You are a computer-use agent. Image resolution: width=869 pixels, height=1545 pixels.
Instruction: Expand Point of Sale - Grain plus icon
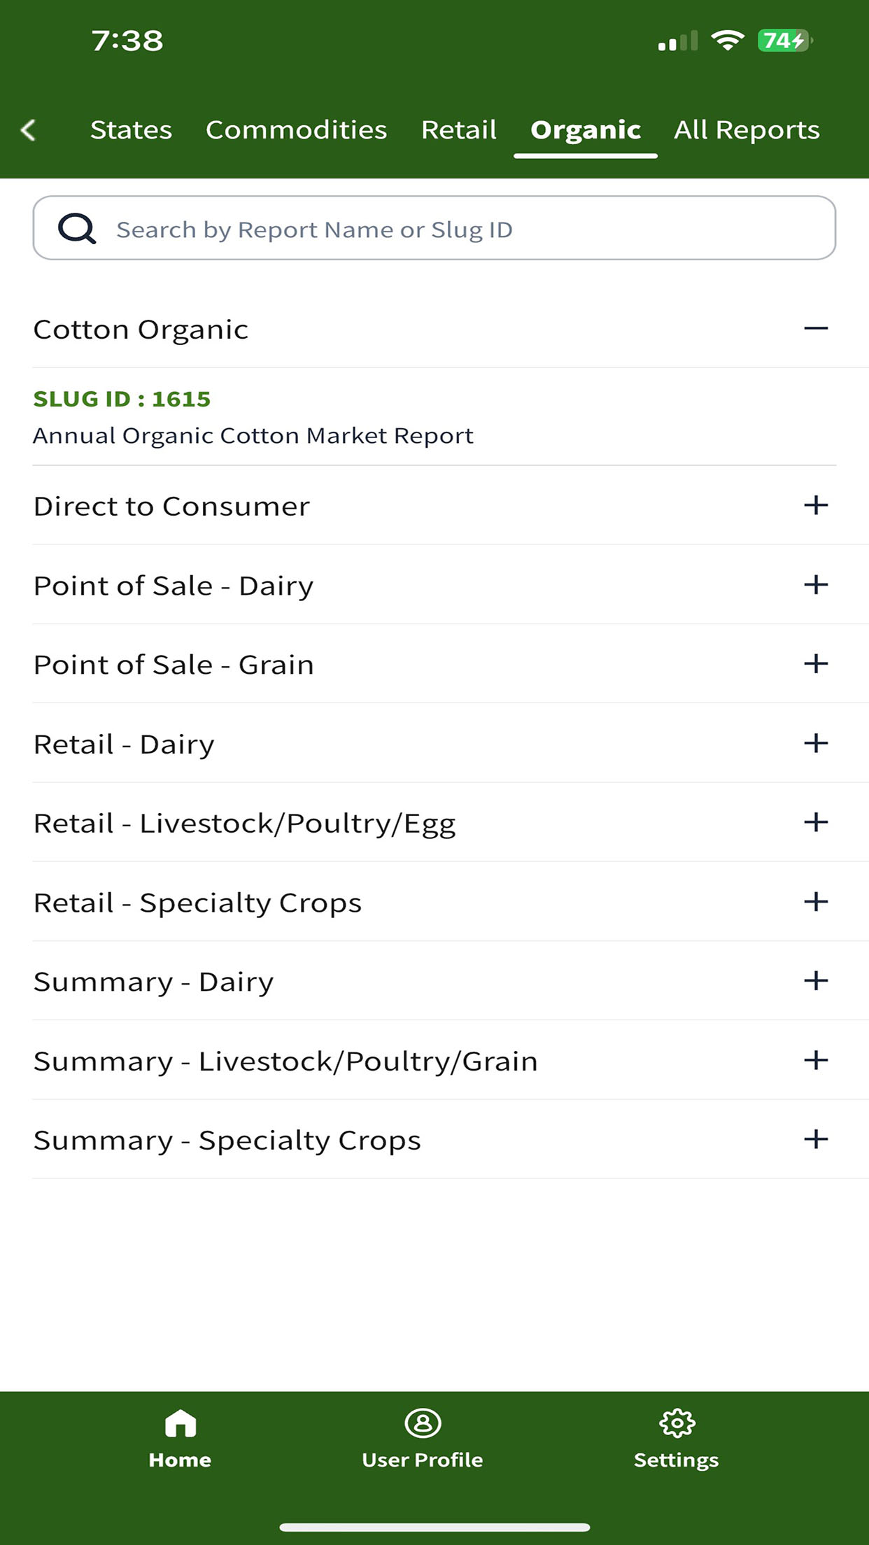(x=816, y=663)
